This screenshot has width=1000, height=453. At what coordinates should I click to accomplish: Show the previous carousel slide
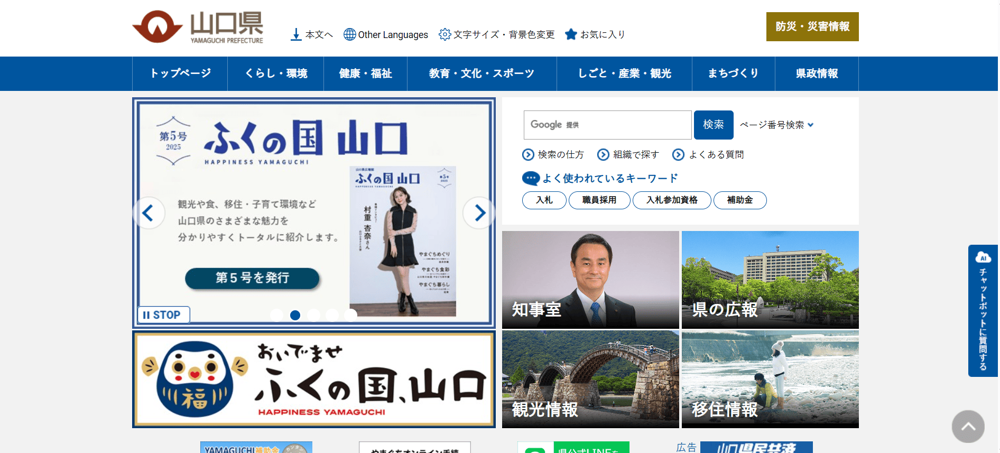coord(149,213)
